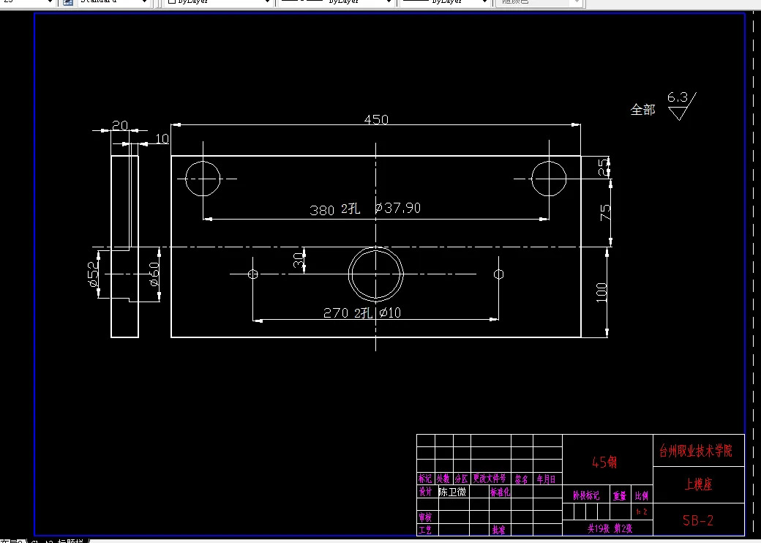
Task: Select the 台州职业技术学院 title text
Action: click(x=696, y=451)
